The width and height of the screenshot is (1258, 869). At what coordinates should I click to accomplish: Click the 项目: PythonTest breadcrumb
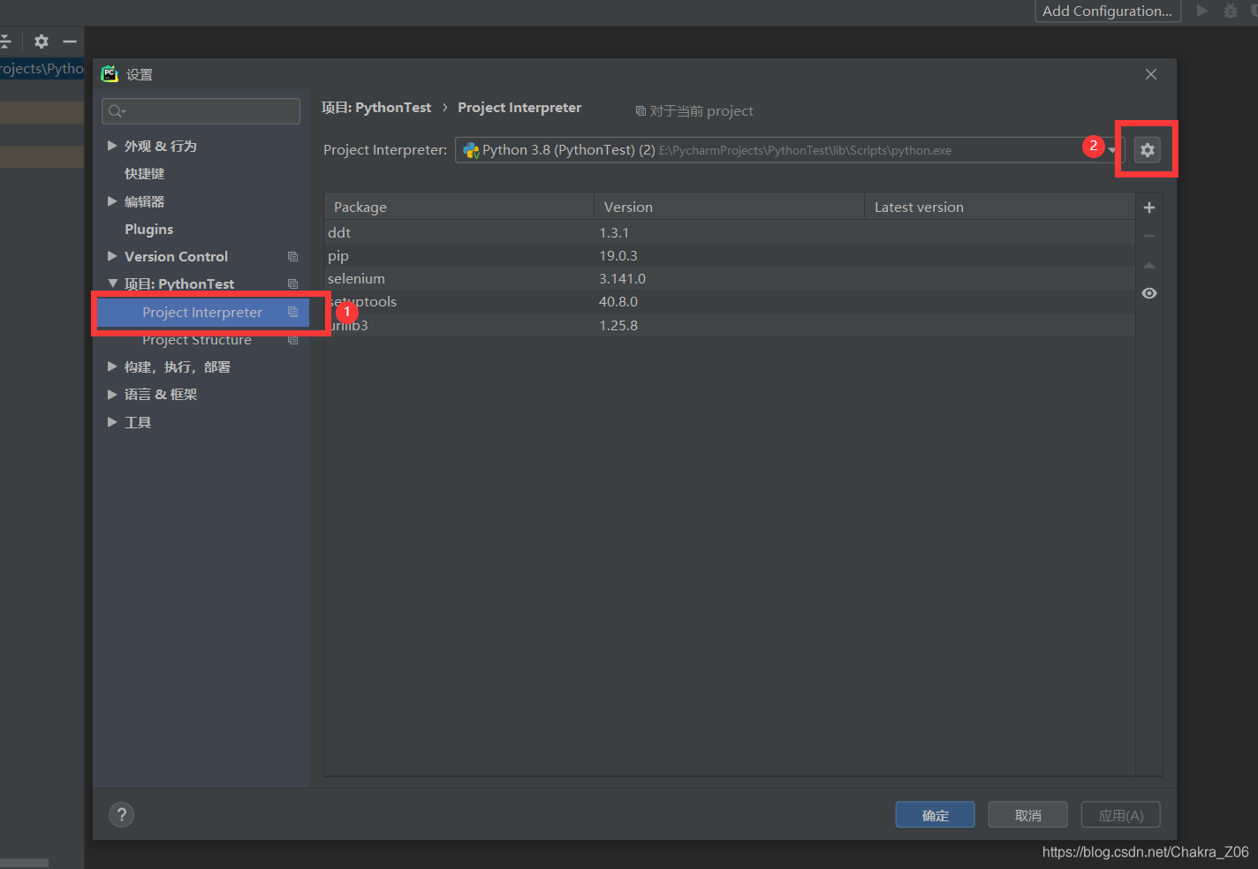(376, 108)
